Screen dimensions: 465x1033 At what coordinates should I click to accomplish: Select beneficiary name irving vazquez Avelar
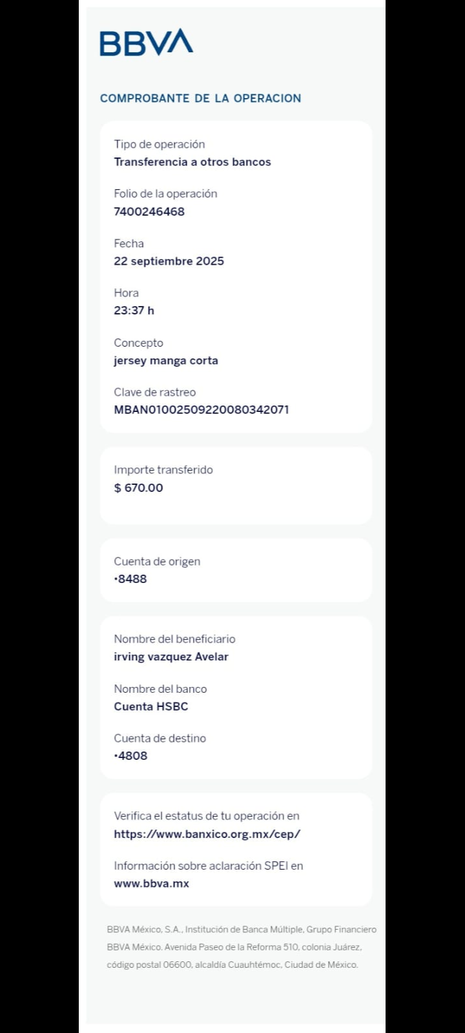pos(170,657)
